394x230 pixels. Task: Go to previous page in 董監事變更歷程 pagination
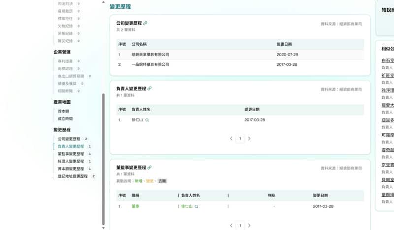231,225
